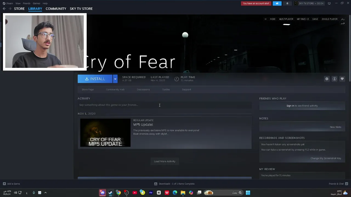Open Google Chrome from the taskbar
This screenshot has width=351, height=197.
pos(118,193)
